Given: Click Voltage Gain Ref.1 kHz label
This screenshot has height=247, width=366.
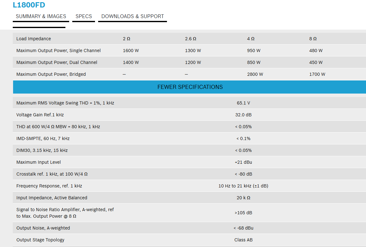Looking at the screenshot, I should pos(40,115).
